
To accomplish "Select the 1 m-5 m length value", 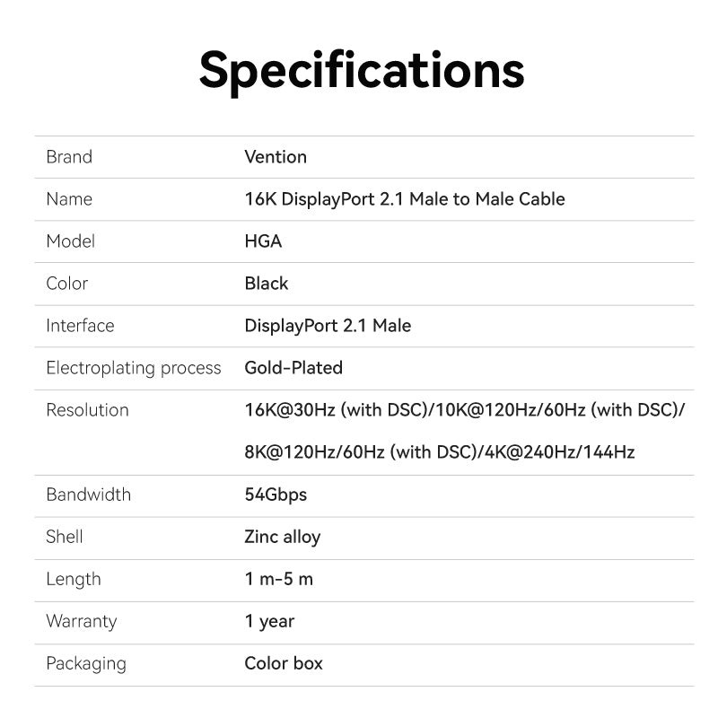I will pyautogui.click(x=279, y=579).
